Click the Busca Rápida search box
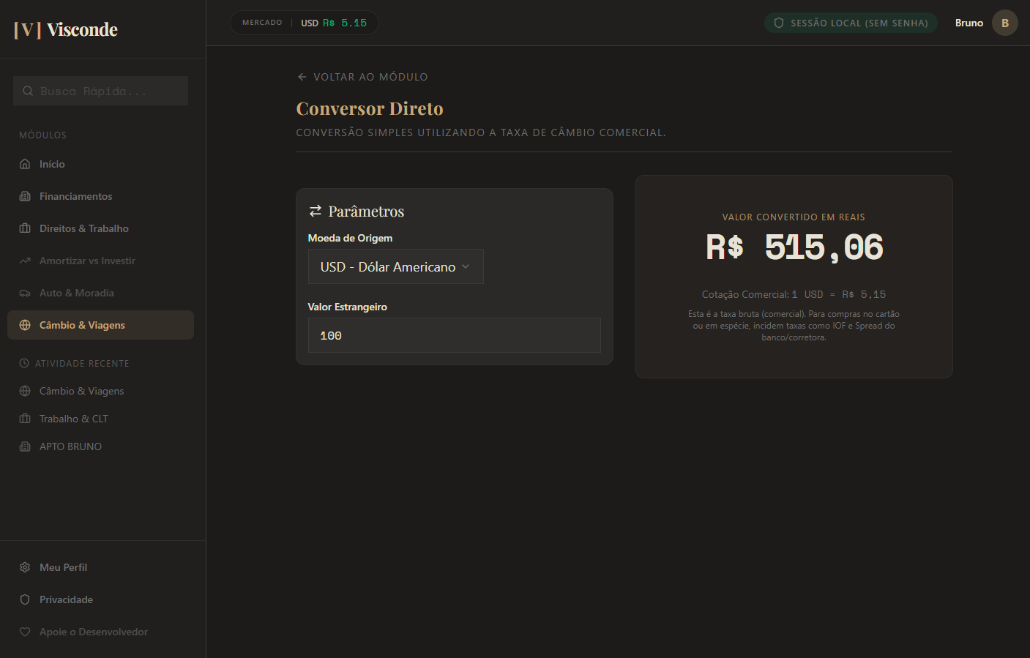The height and width of the screenshot is (658, 1030). pyautogui.click(x=100, y=91)
